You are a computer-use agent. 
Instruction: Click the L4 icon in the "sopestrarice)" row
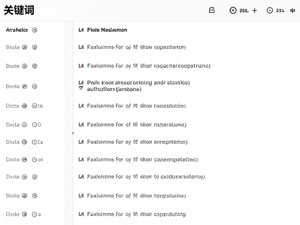point(81,47)
